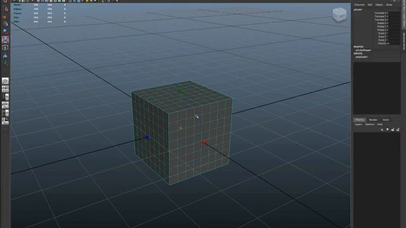Switch to the Render layer tab
406x228 pixels.
[x=373, y=120]
